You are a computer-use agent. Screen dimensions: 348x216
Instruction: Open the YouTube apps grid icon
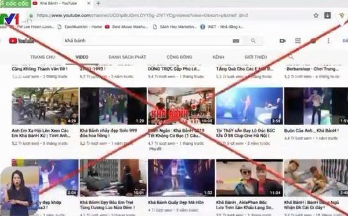pyautogui.click(x=298, y=41)
